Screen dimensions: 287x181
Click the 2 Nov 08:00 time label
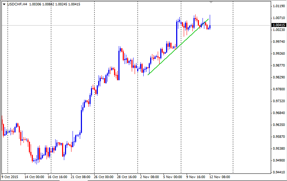[149, 177]
